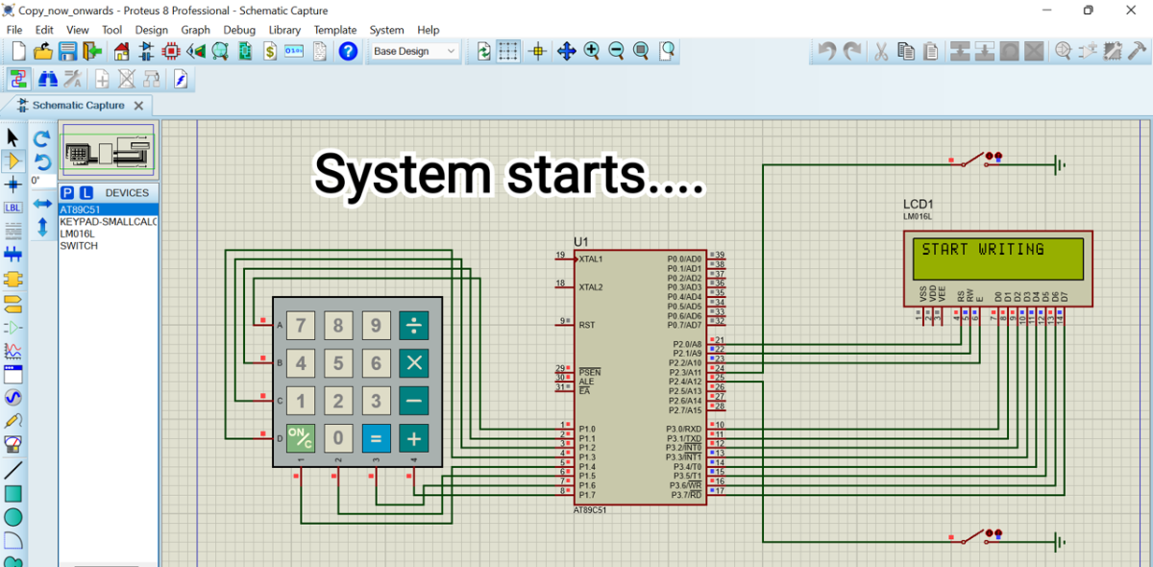
Task: Center view at cursor arrows icon
Action: pos(566,51)
